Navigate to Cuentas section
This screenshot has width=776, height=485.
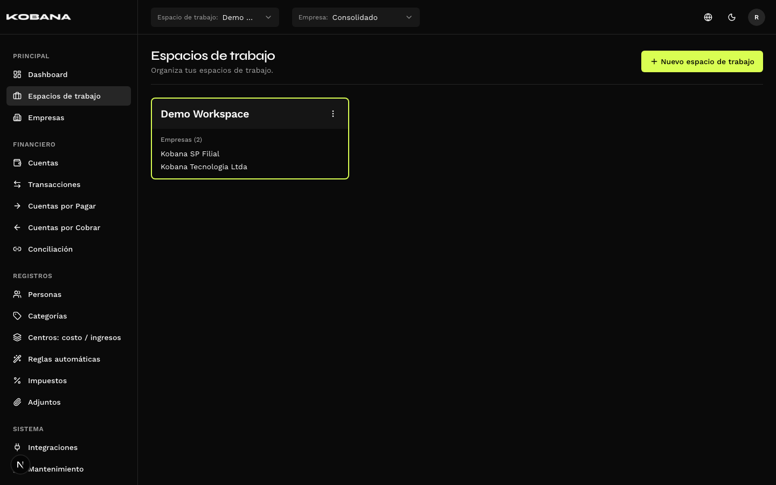point(68,163)
